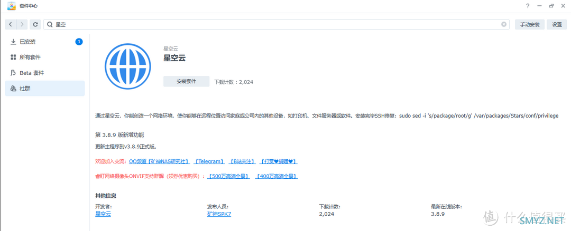Click the magnifier icon in the search box
This screenshot has height=231, width=571.
click(x=50, y=24)
